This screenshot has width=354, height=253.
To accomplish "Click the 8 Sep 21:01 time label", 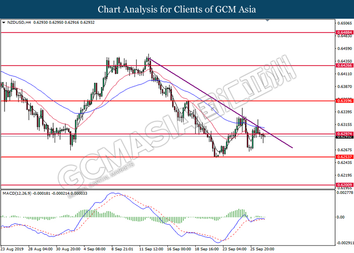I will tap(123, 249).
